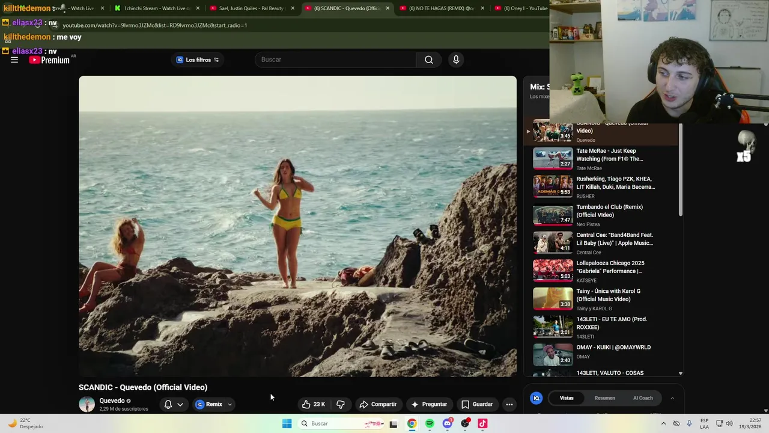Click the blue IQ panel icon
Screen dimensions: 769x433
click(x=536, y=398)
